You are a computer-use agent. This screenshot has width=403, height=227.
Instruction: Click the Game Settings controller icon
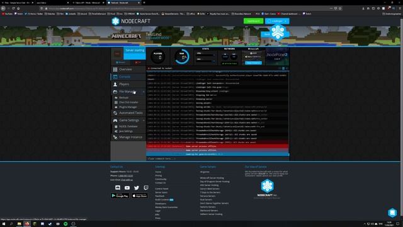point(115,120)
